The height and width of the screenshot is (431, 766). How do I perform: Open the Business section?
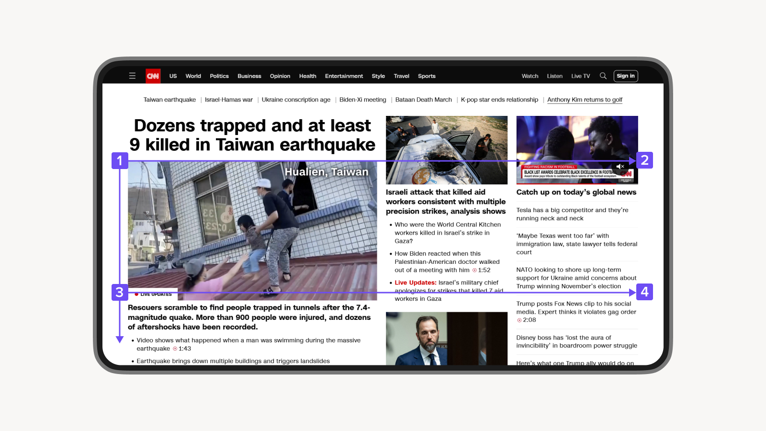[249, 76]
